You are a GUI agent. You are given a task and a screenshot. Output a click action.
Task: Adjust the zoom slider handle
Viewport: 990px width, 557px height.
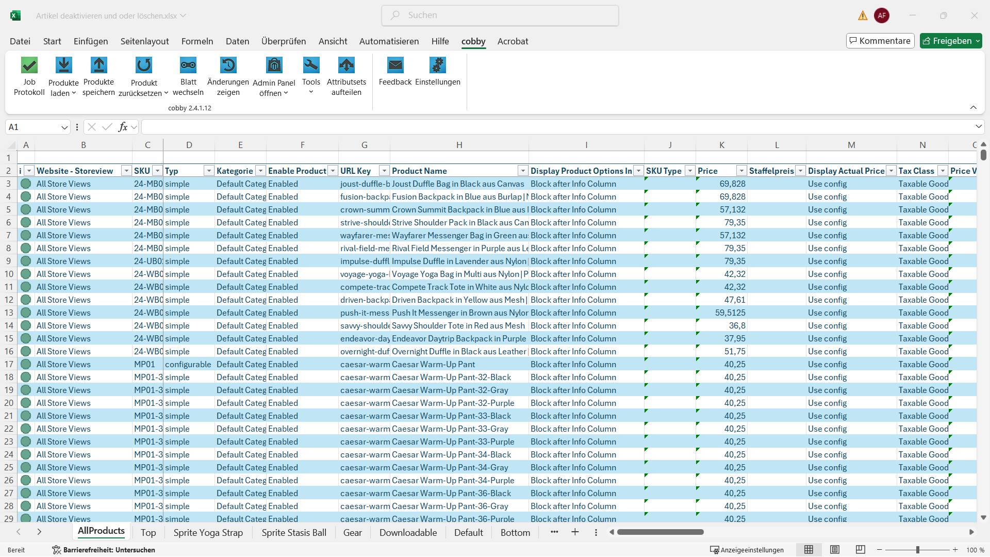[918, 550]
